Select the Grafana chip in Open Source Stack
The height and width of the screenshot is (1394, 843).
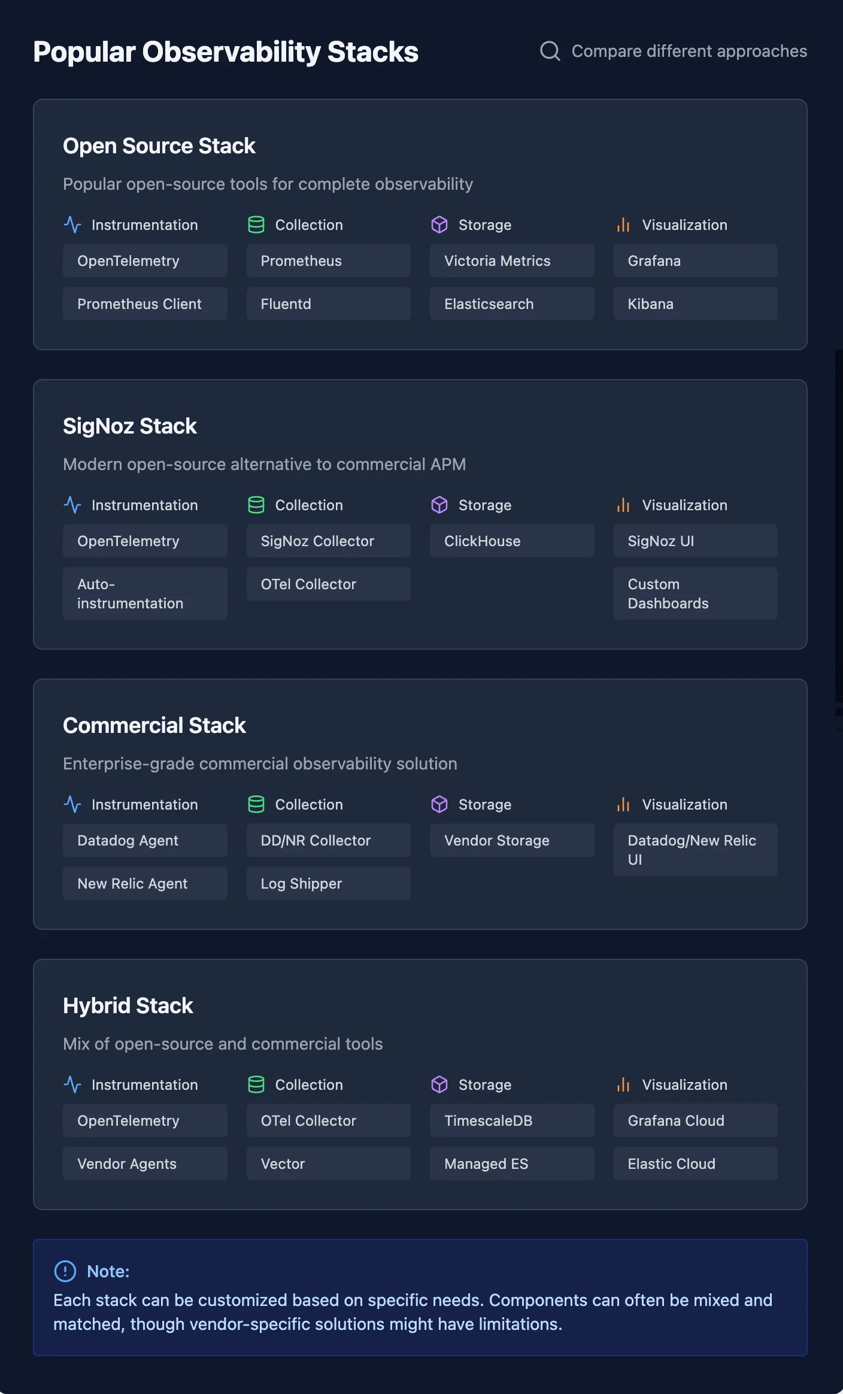(x=696, y=260)
